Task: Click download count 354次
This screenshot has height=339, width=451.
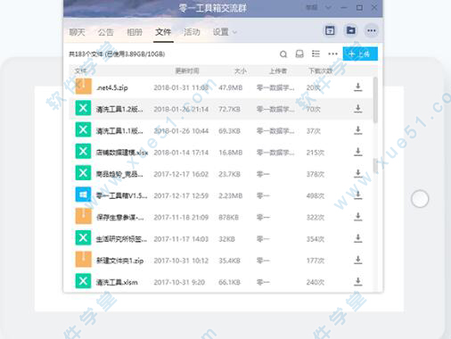Action: click(316, 239)
